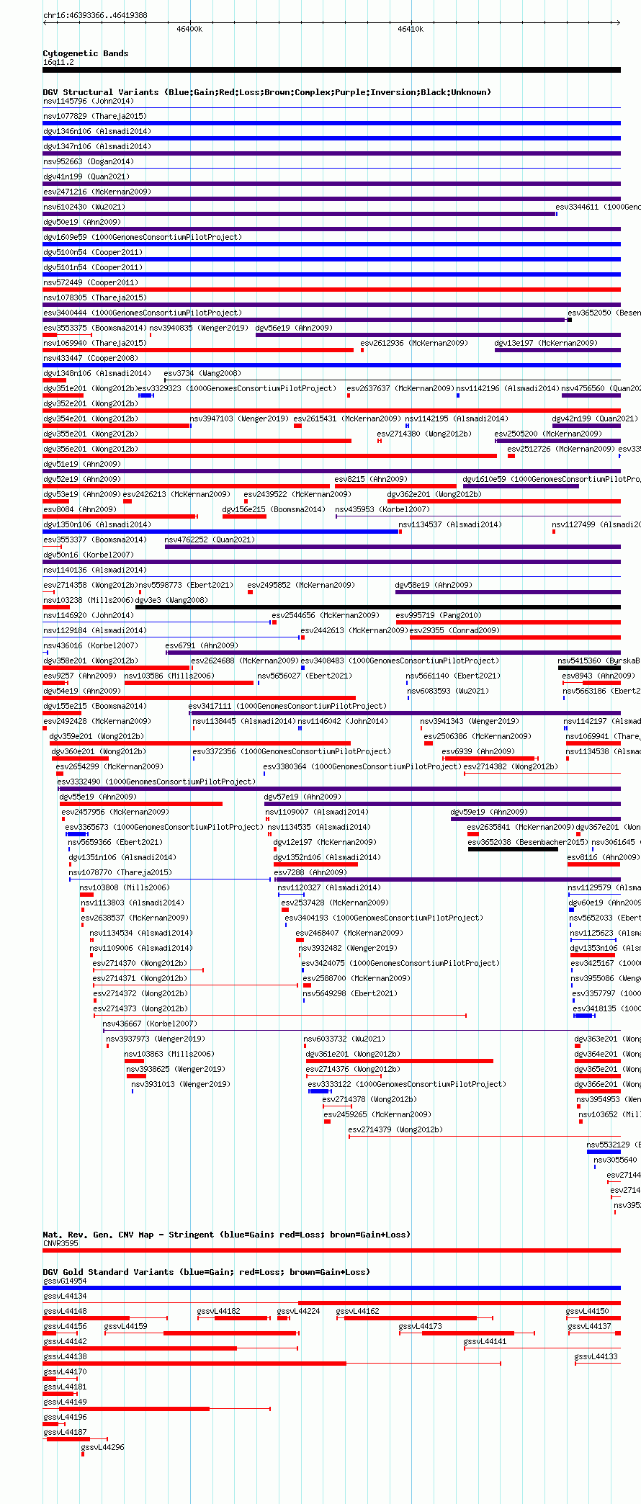The width and height of the screenshot is (641, 1504).
Task: Click esv2714380 (Wong2012b) label
Action: tap(424, 434)
